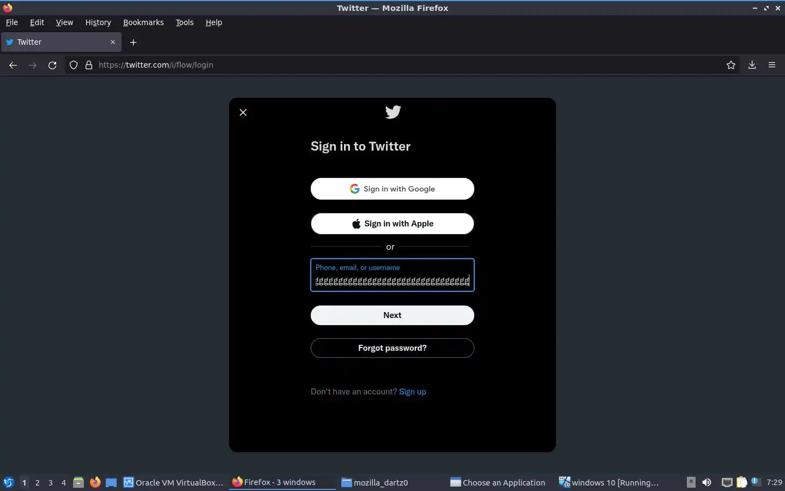Open the Edit menu
Image resolution: width=785 pixels, height=491 pixels.
[x=37, y=22]
